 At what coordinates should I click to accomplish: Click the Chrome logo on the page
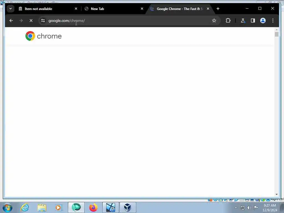coord(44,36)
